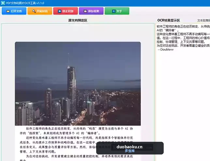The height and width of the screenshot is (161, 210).
Task: Click the '--Doublevv' line in OCR results
Action: tap(166, 50)
